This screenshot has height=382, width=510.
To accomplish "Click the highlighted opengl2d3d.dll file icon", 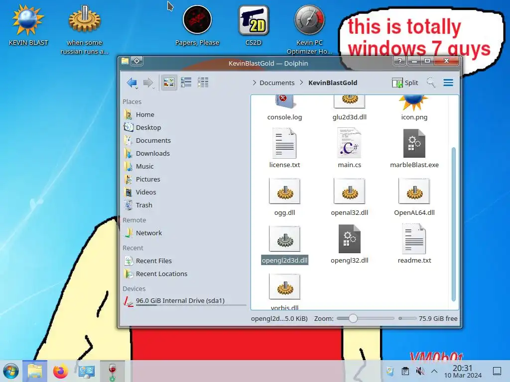I will pyautogui.click(x=284, y=239).
